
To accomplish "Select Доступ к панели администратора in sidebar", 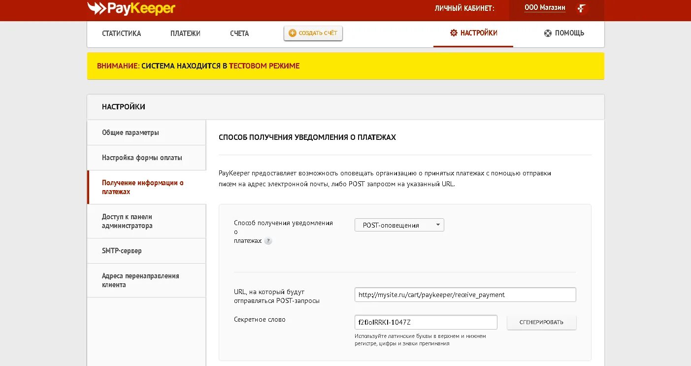I will [146, 221].
